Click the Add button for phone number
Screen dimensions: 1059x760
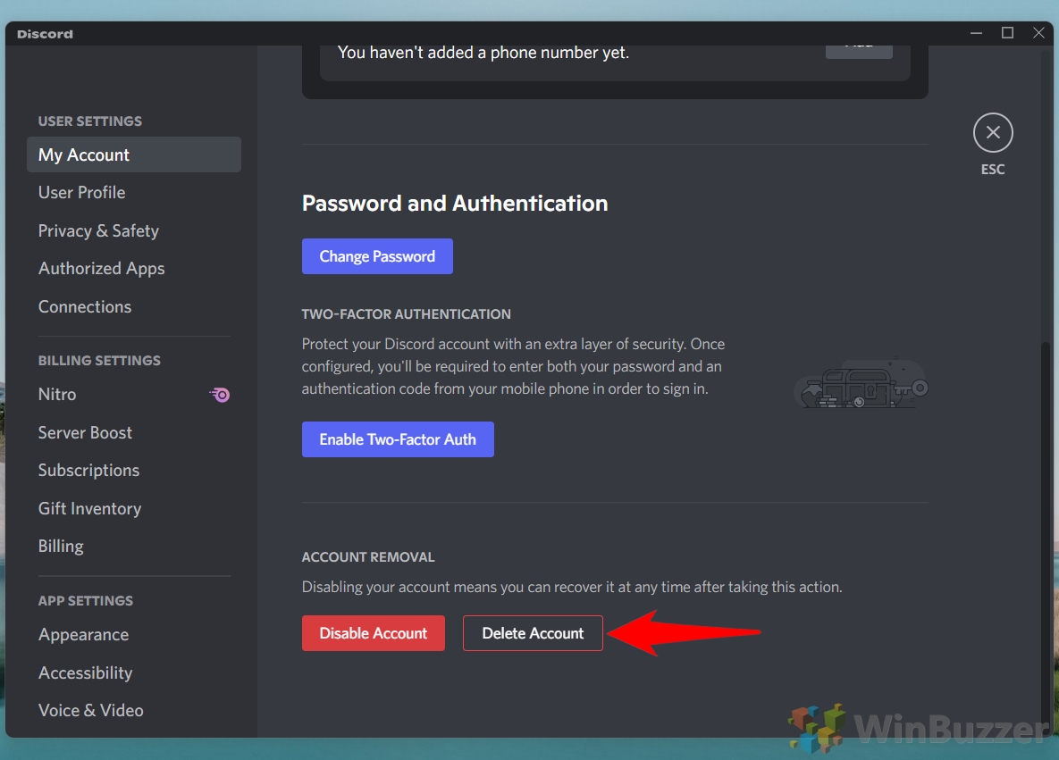[858, 44]
